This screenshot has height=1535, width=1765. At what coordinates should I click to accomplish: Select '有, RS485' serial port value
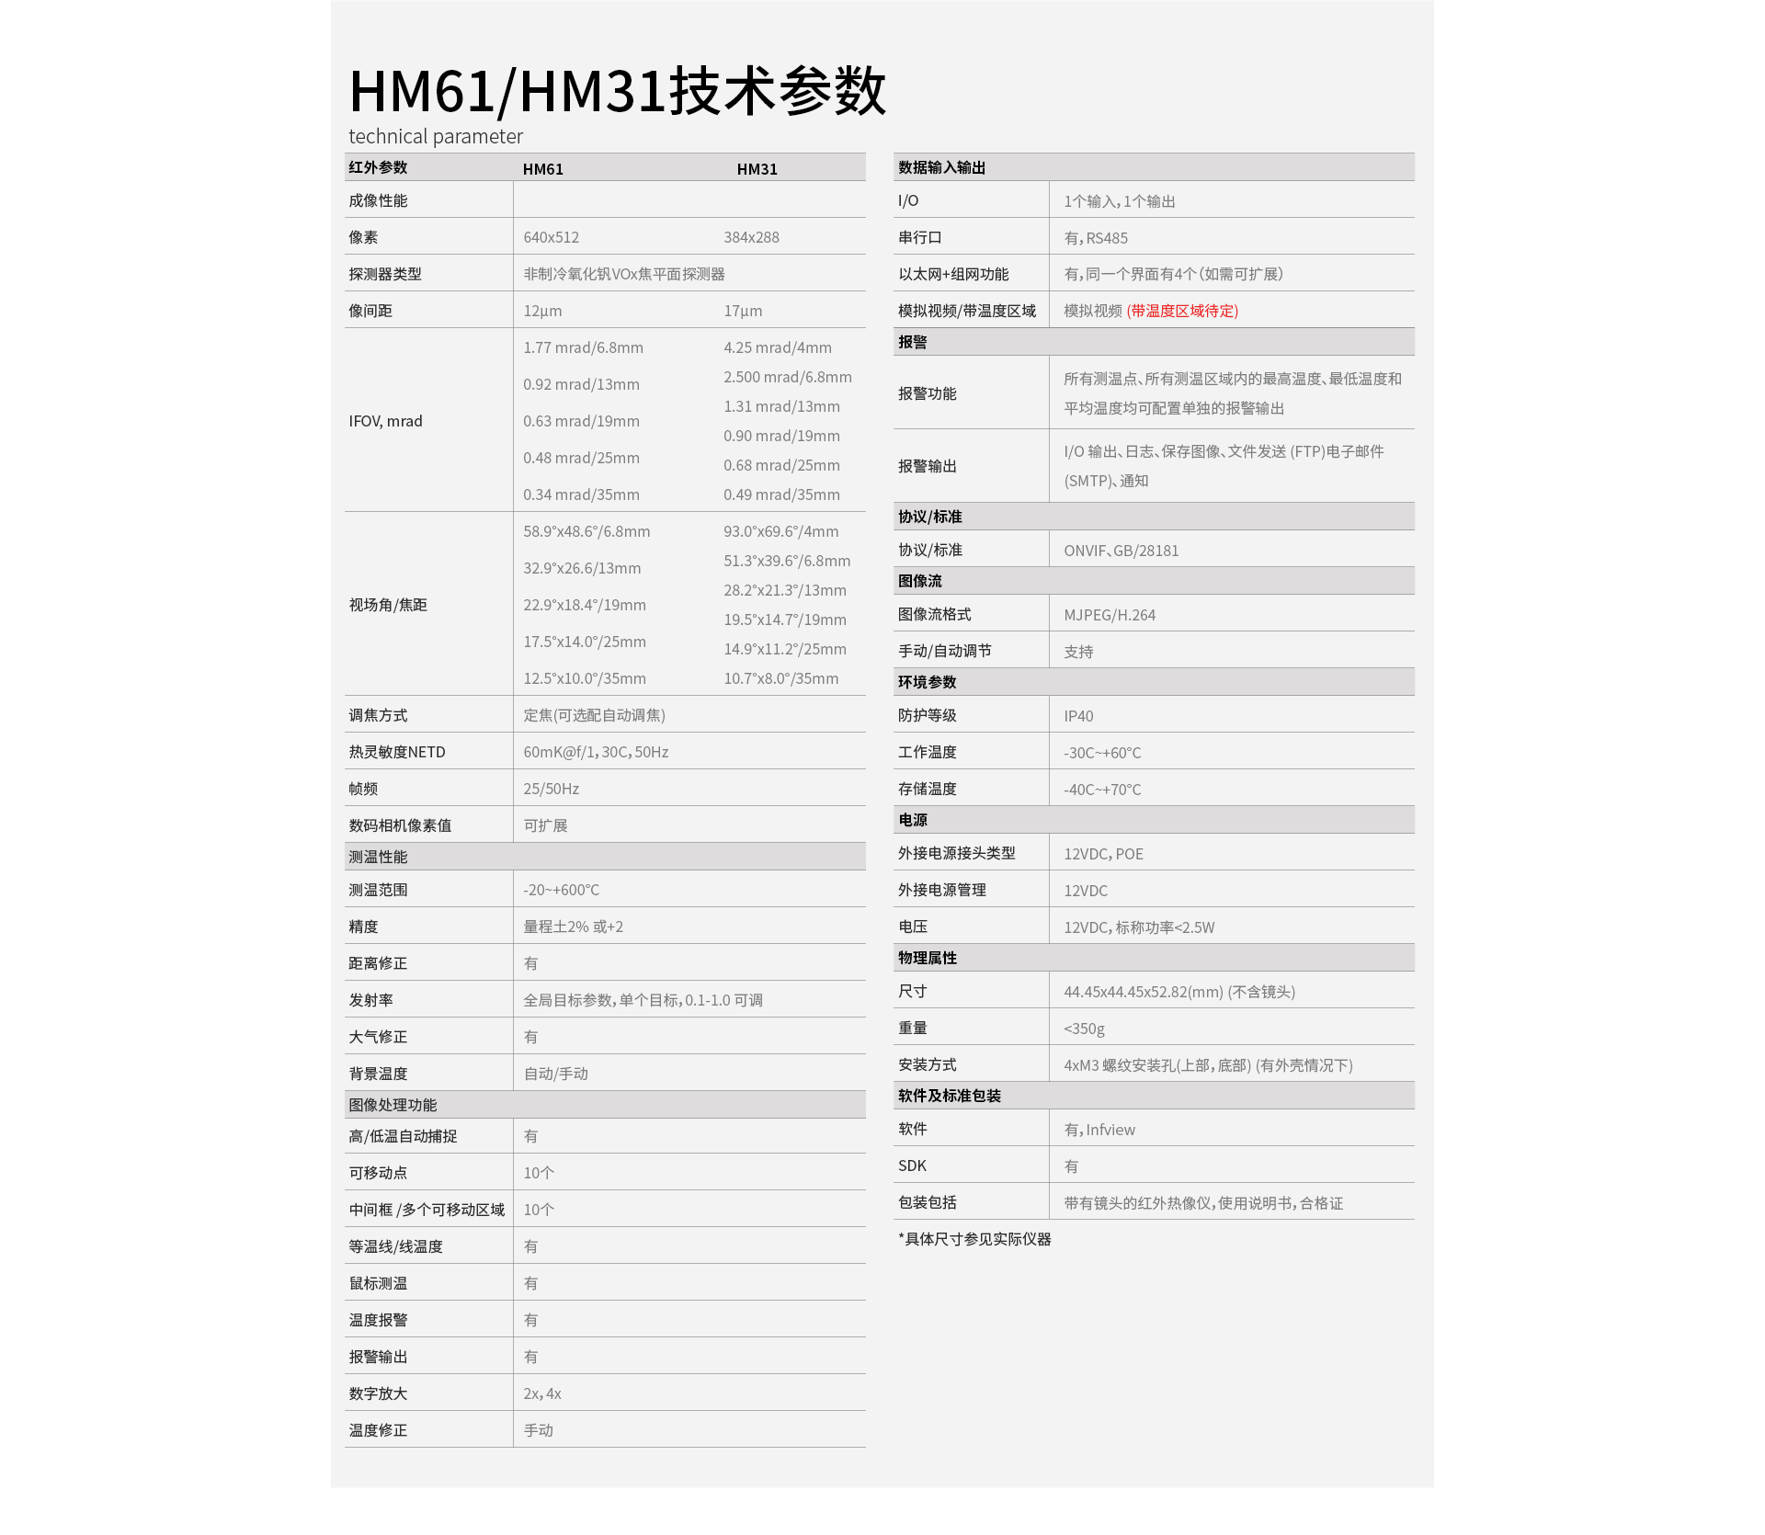(1096, 238)
